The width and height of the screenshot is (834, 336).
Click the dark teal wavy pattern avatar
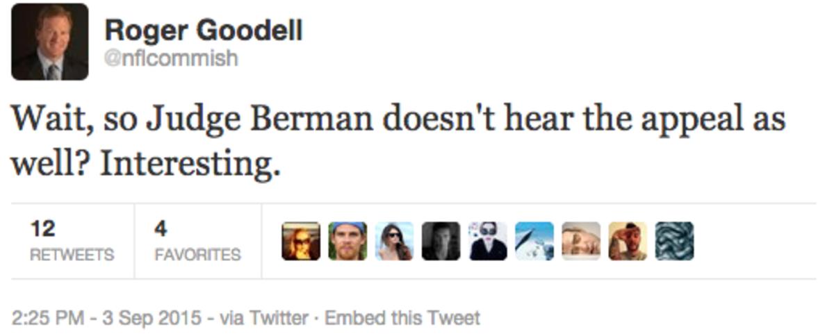coord(674,241)
